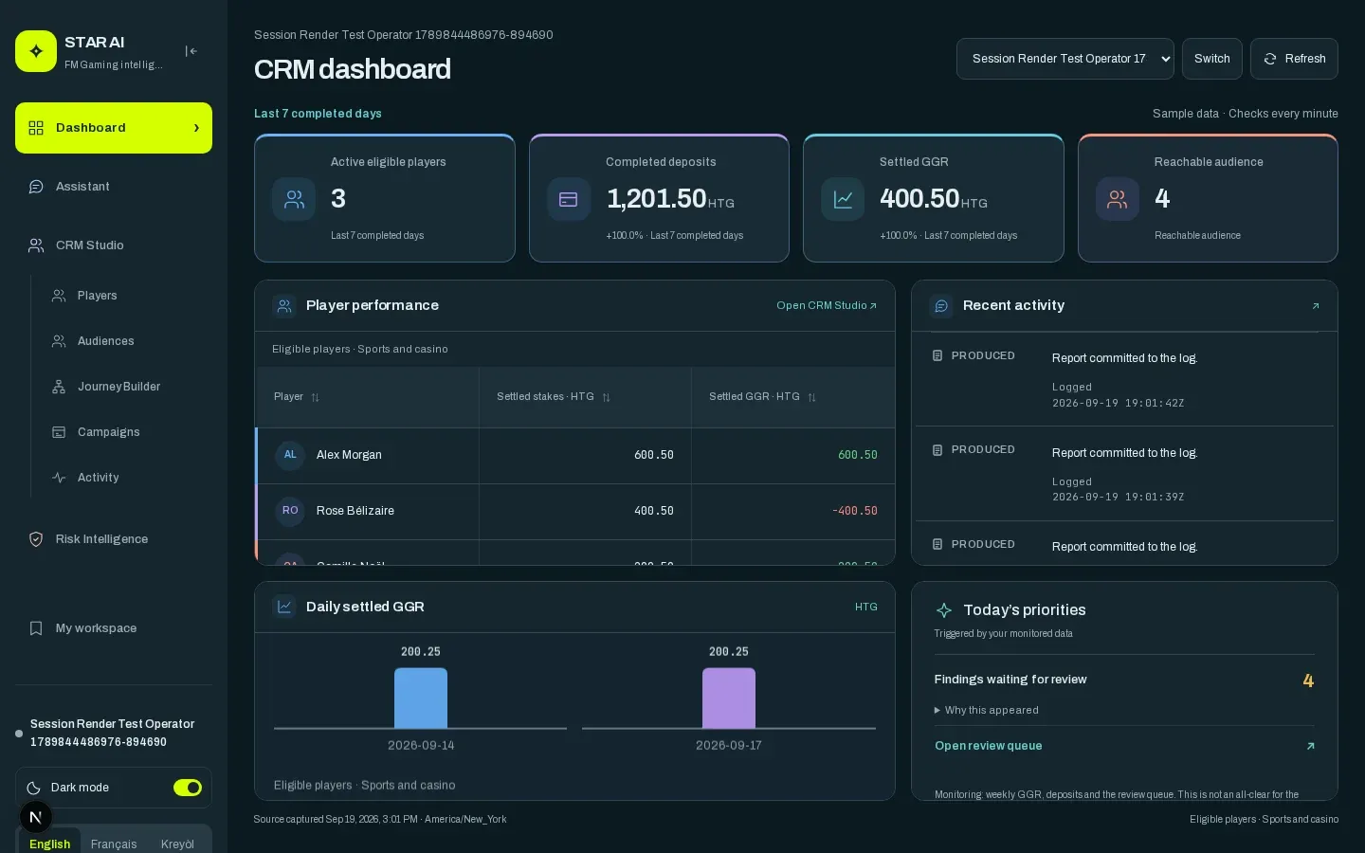Click the 19:01:39Z logged activity entry
This screenshot has width=1365, height=853.
click(x=1124, y=474)
